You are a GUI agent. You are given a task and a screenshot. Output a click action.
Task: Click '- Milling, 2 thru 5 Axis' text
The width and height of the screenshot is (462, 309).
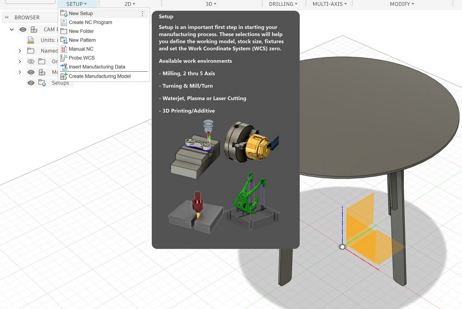click(187, 73)
